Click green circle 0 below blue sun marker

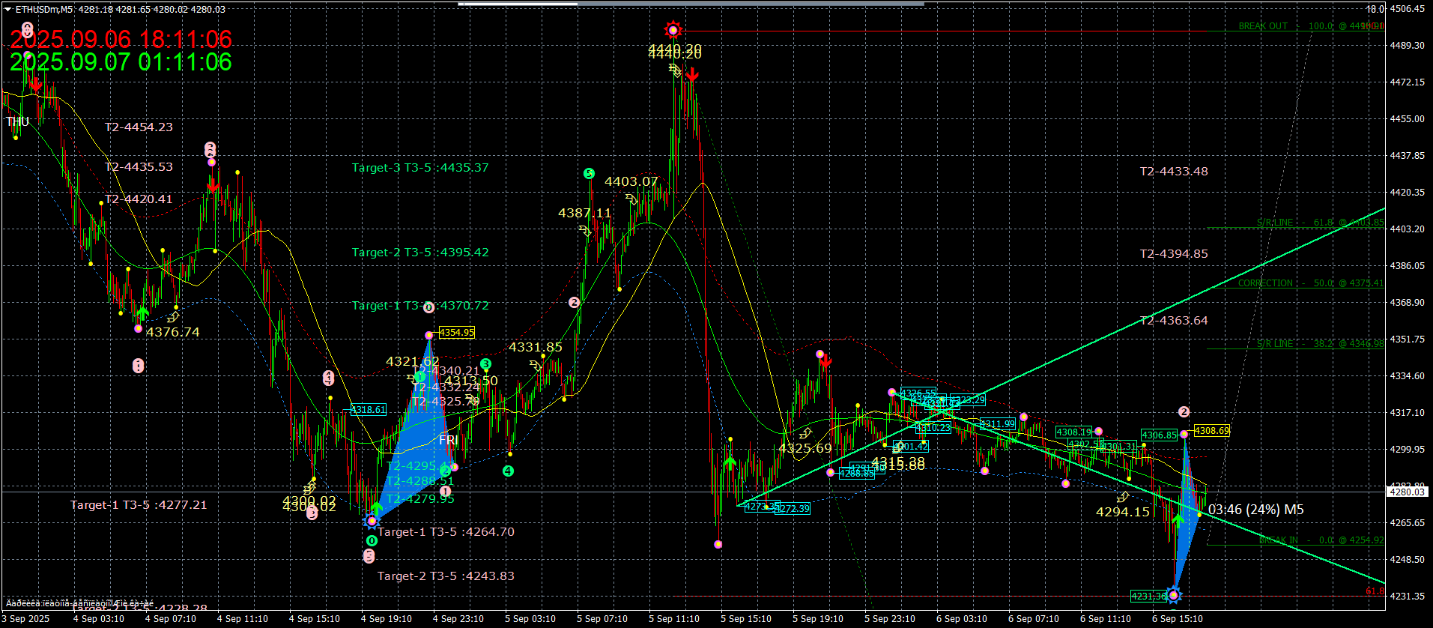click(x=372, y=540)
